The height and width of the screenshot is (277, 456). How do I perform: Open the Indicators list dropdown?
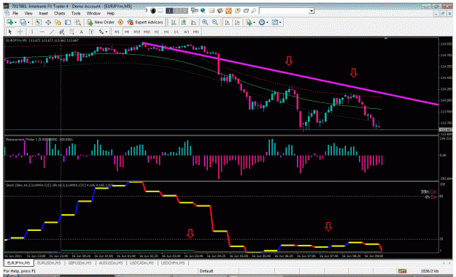pos(250,22)
